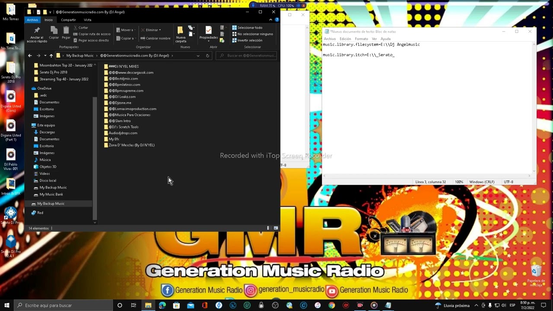Click Notepad text editing area
553x311 pixels.
point(427,108)
